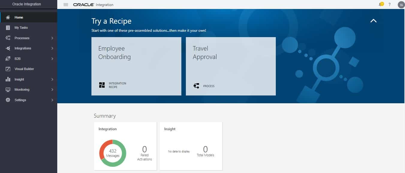Image resolution: width=405 pixels, height=173 pixels.
Task: Open the SS user avatar menu
Action: (401, 5)
